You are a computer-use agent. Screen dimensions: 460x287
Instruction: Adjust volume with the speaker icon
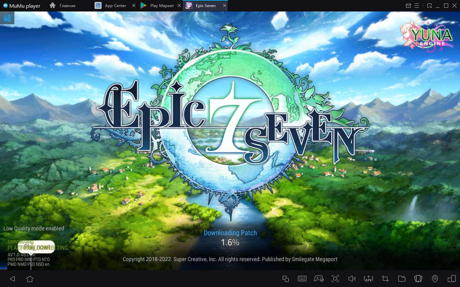click(352, 279)
